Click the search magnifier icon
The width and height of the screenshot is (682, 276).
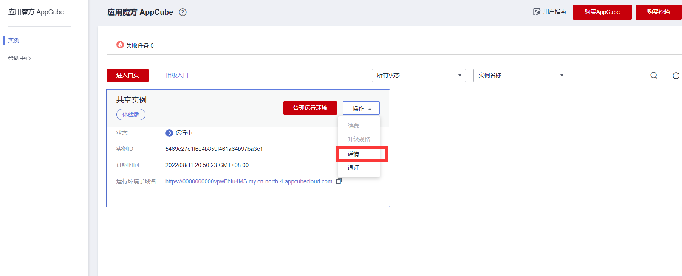click(x=654, y=75)
